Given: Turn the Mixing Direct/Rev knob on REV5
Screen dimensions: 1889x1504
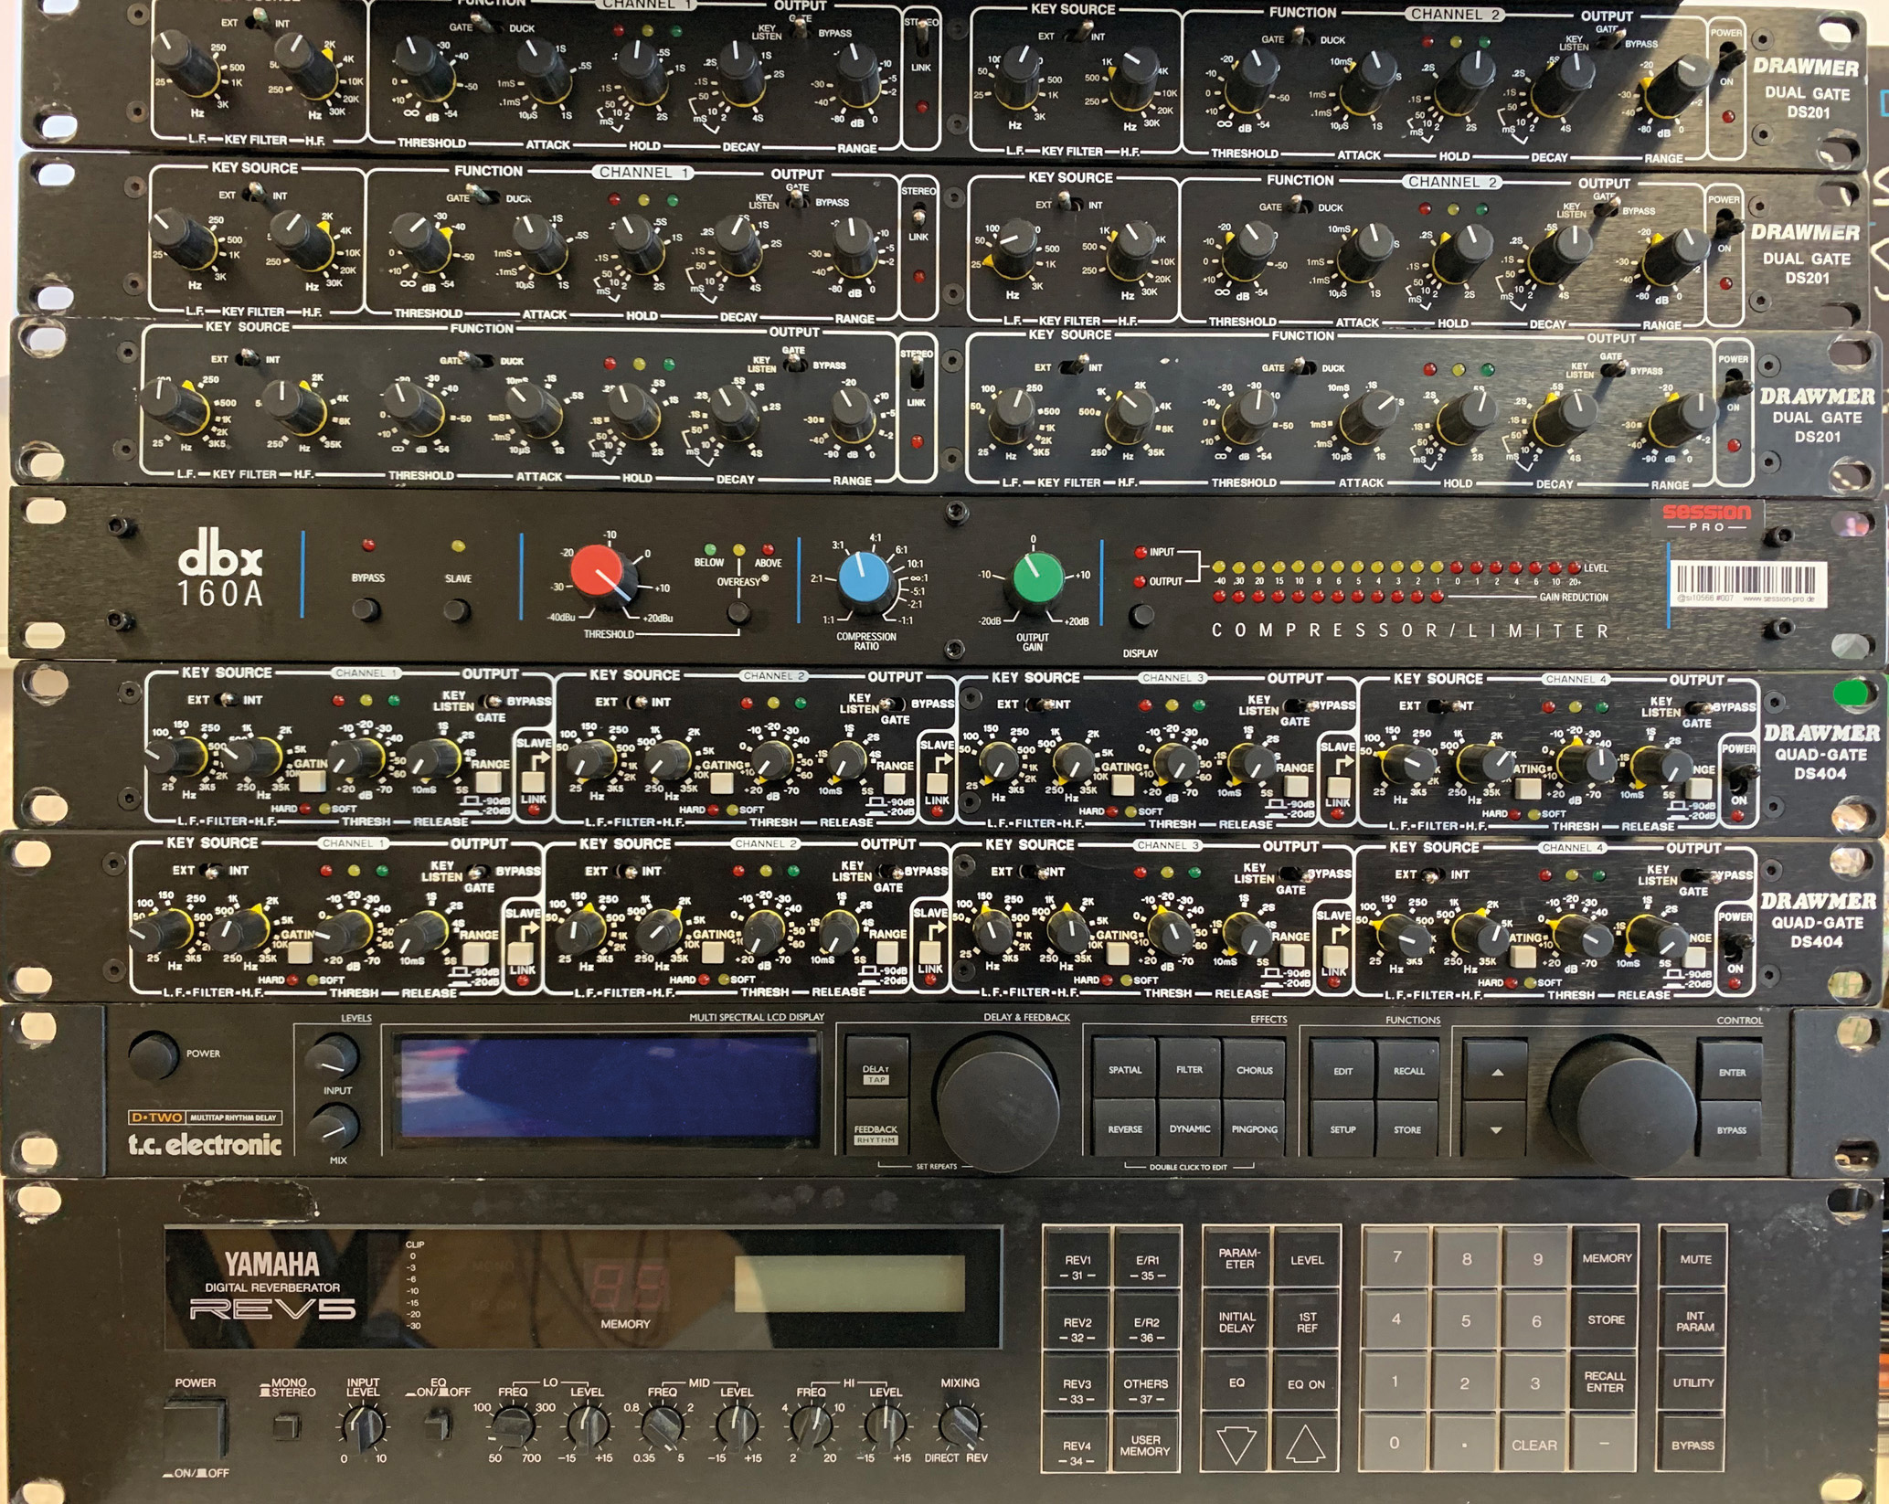Looking at the screenshot, I should [960, 1425].
